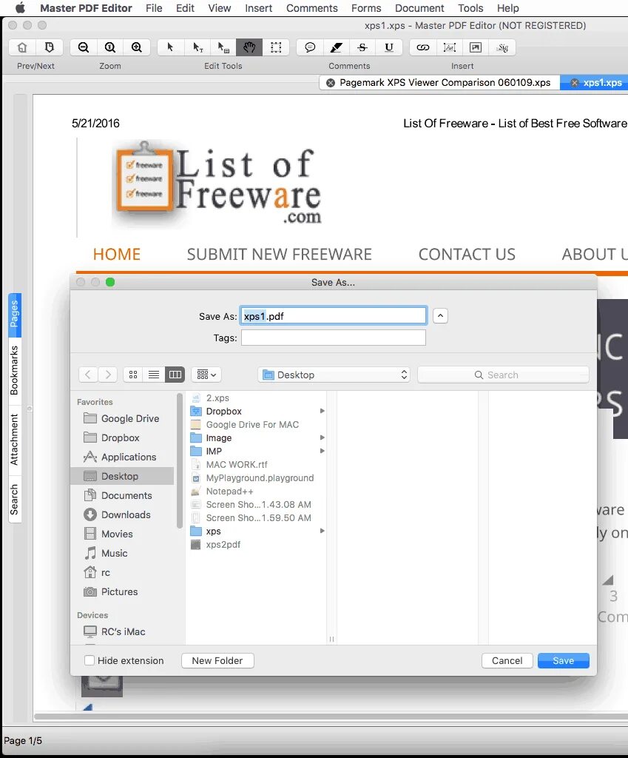Apply Strikethrough comment tool
628x758 pixels.
(x=362, y=47)
